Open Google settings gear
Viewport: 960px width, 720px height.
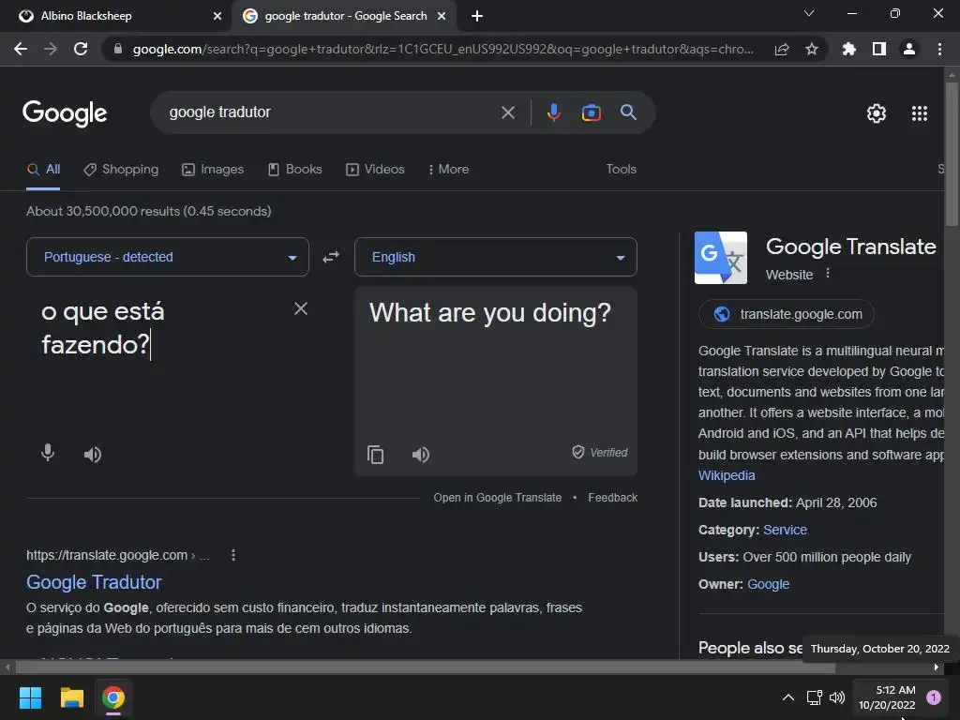tap(877, 113)
